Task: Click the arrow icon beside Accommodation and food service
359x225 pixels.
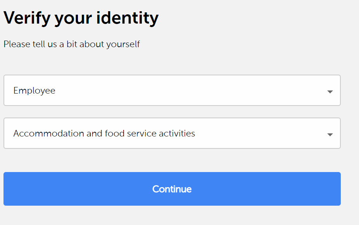Action: (330, 135)
